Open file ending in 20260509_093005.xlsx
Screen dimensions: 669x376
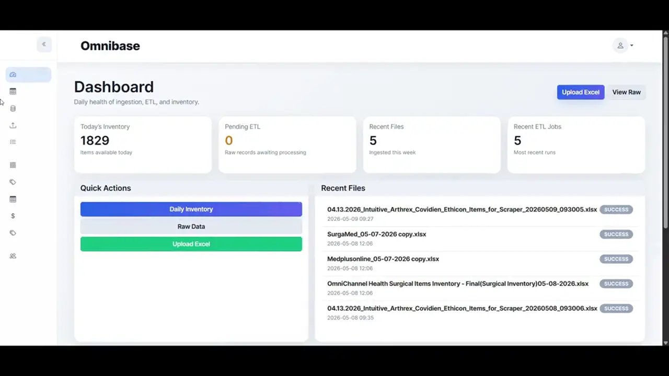462,209
